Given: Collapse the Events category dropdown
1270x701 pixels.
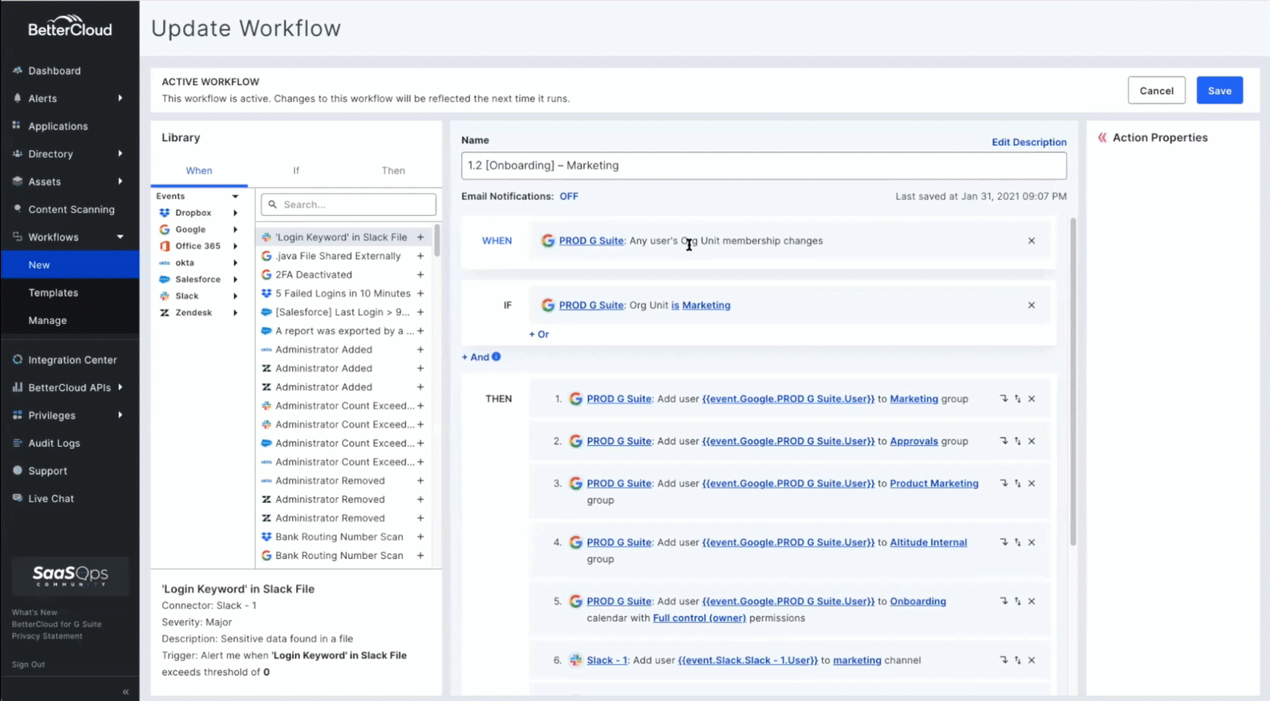Looking at the screenshot, I should [x=235, y=197].
